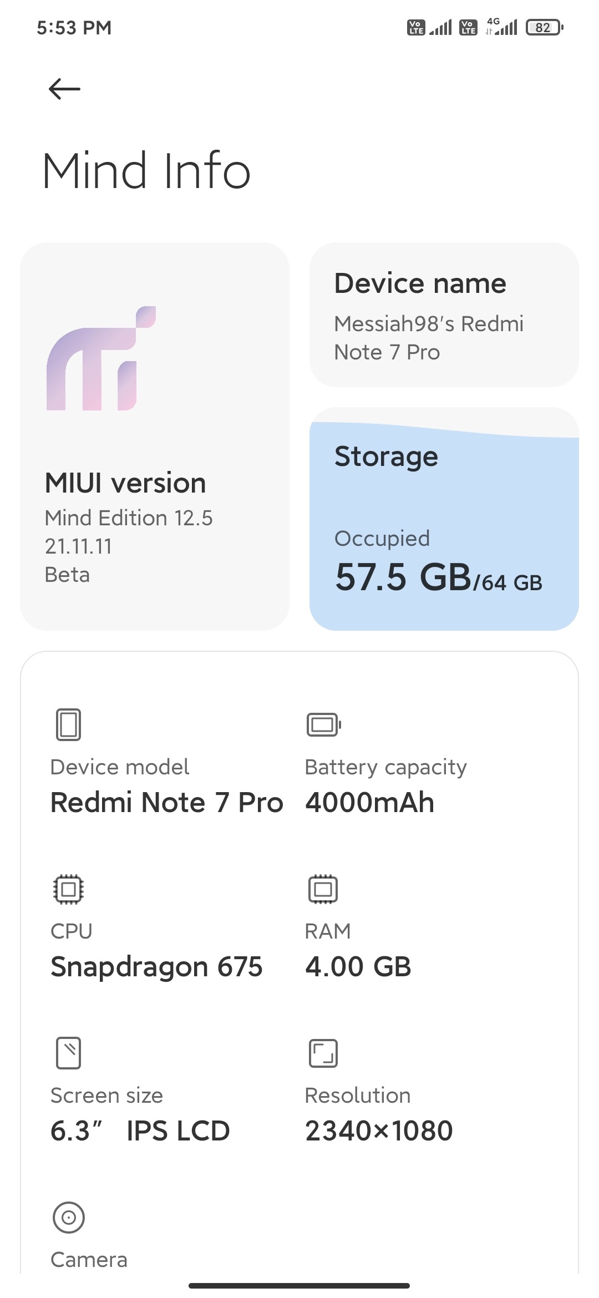This screenshot has height=1298, width=599.
Task: Tap the 4000mAh battery capacity value
Action: (x=369, y=803)
